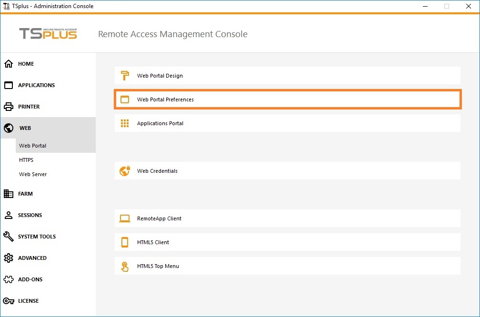The height and width of the screenshot is (317, 480).
Task: Click the License key icon
Action: tap(9, 301)
